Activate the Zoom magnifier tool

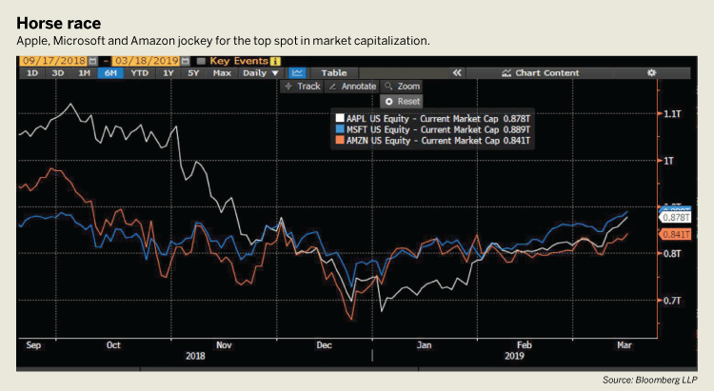(x=402, y=86)
